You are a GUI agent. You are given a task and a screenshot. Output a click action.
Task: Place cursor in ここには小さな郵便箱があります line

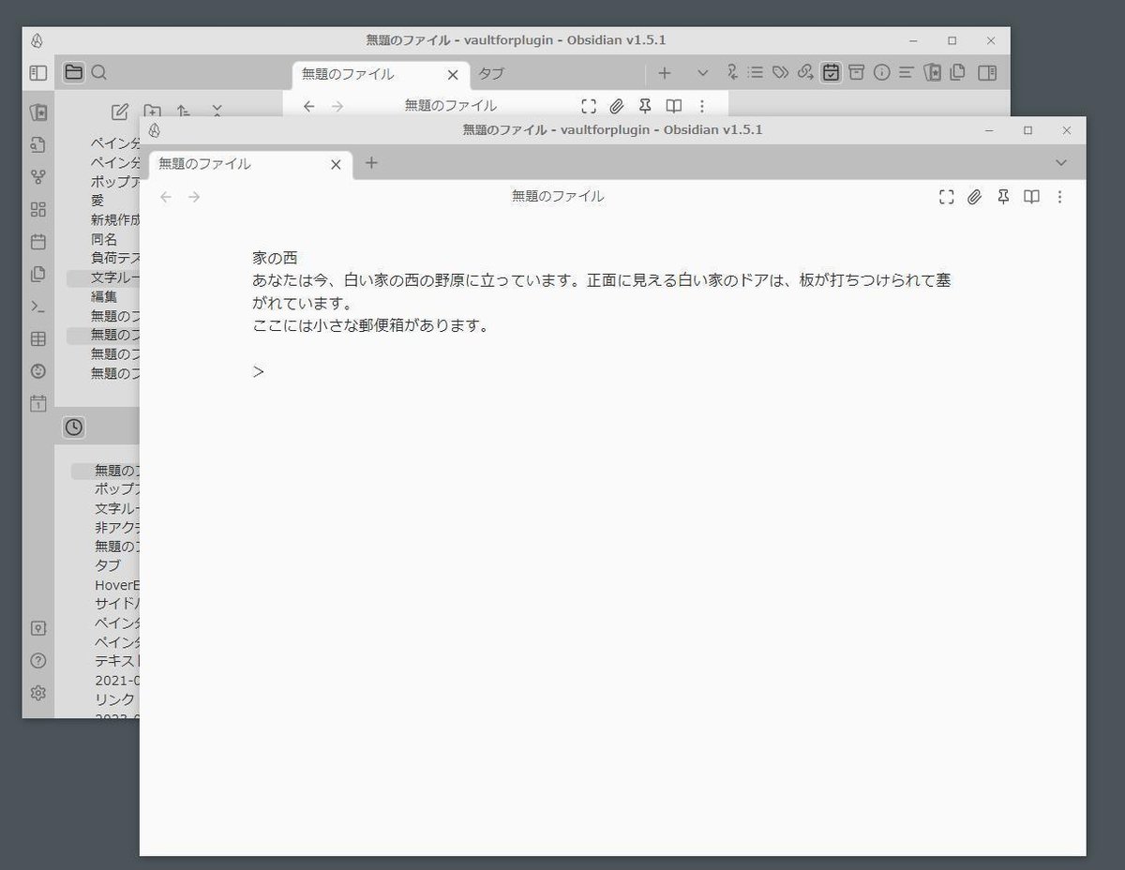coord(370,326)
